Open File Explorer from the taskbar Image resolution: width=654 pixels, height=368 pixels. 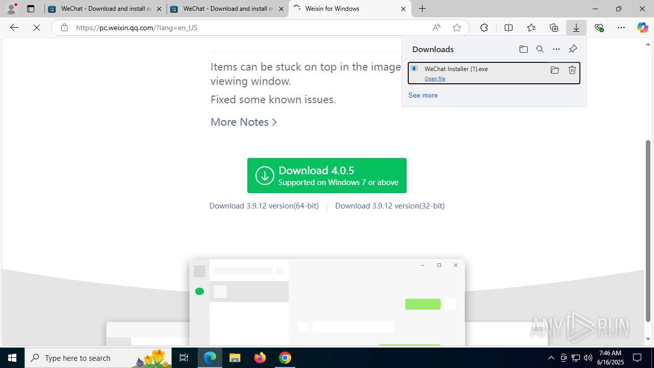235,358
